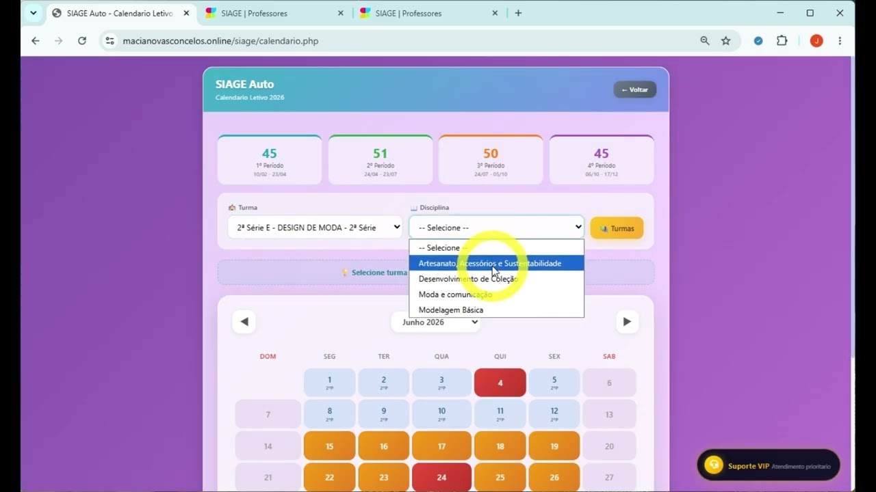Choose Desenvolvimento de Coleção option
The image size is (876, 492).
tap(496, 279)
